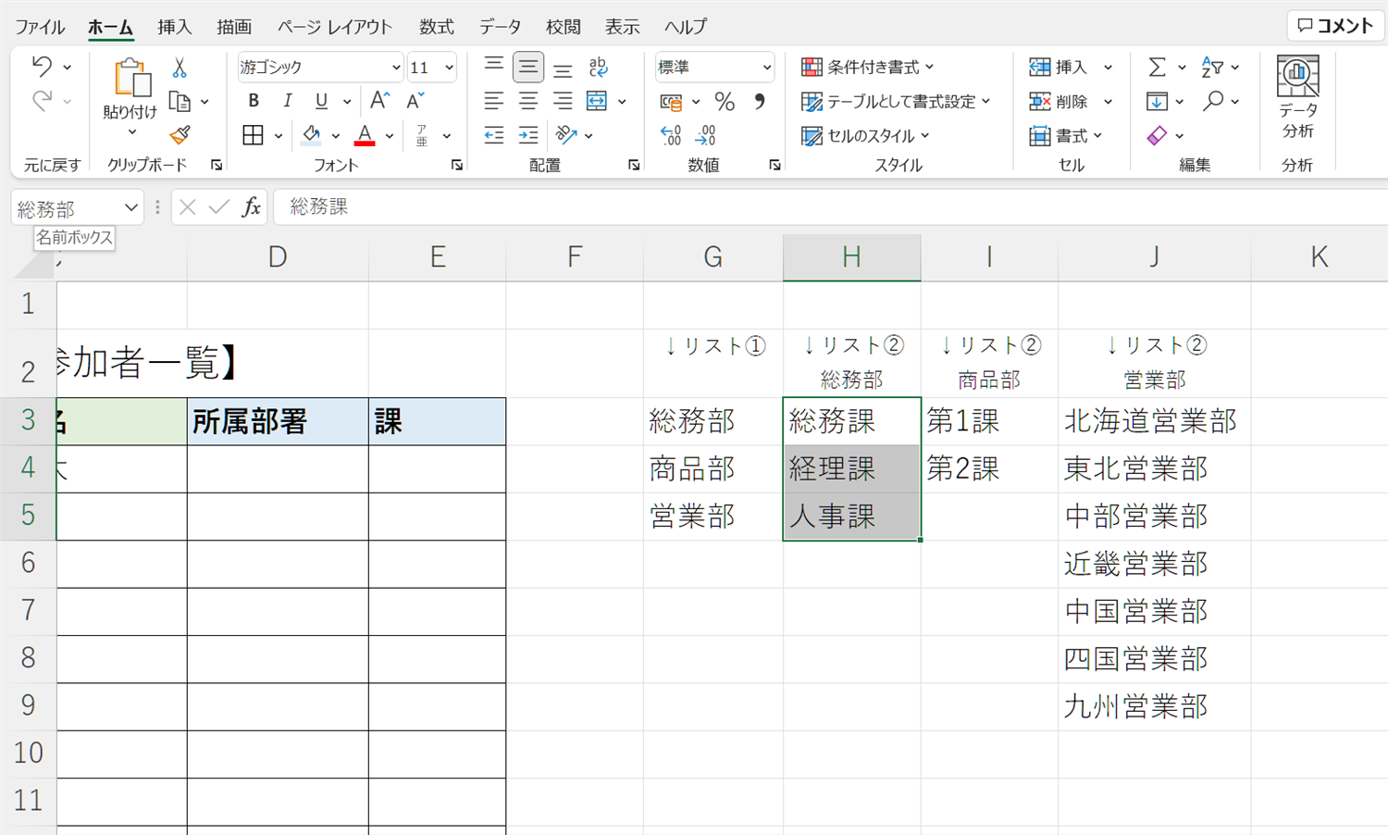
Task: Open the Name Box dropdown arrow
Action: (x=130, y=207)
